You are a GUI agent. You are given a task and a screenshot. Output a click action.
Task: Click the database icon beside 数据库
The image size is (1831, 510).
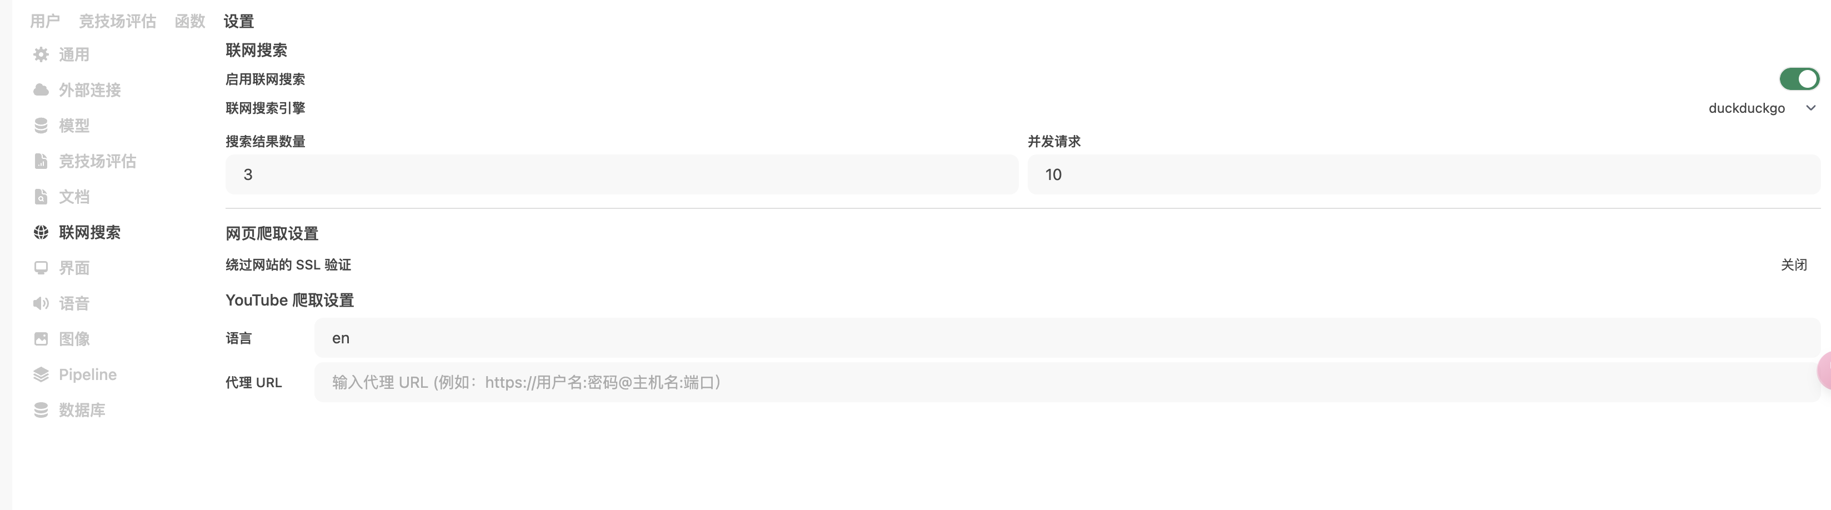click(41, 411)
